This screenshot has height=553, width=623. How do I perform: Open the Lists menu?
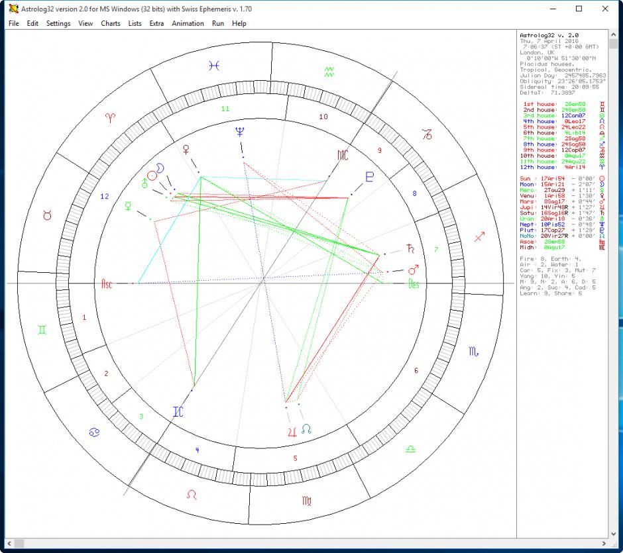click(x=135, y=23)
